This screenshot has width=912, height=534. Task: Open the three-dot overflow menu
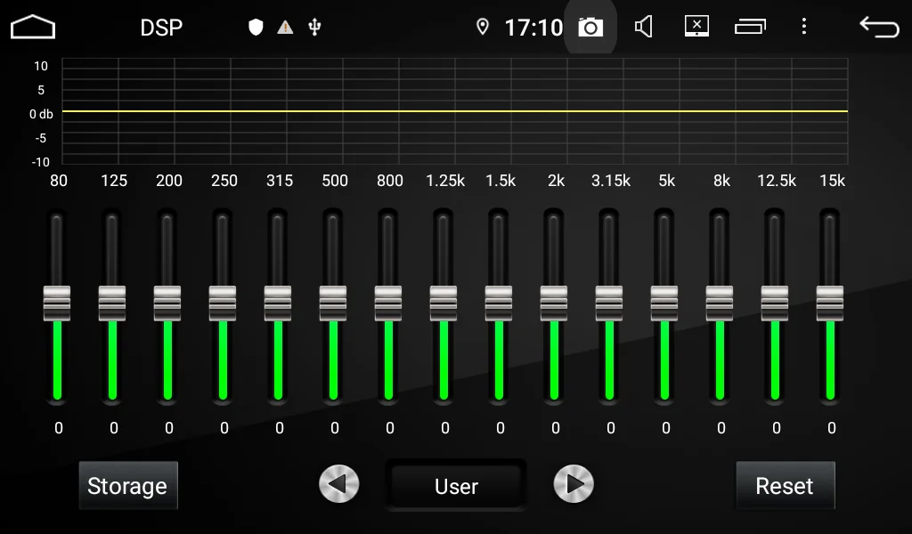point(803,27)
